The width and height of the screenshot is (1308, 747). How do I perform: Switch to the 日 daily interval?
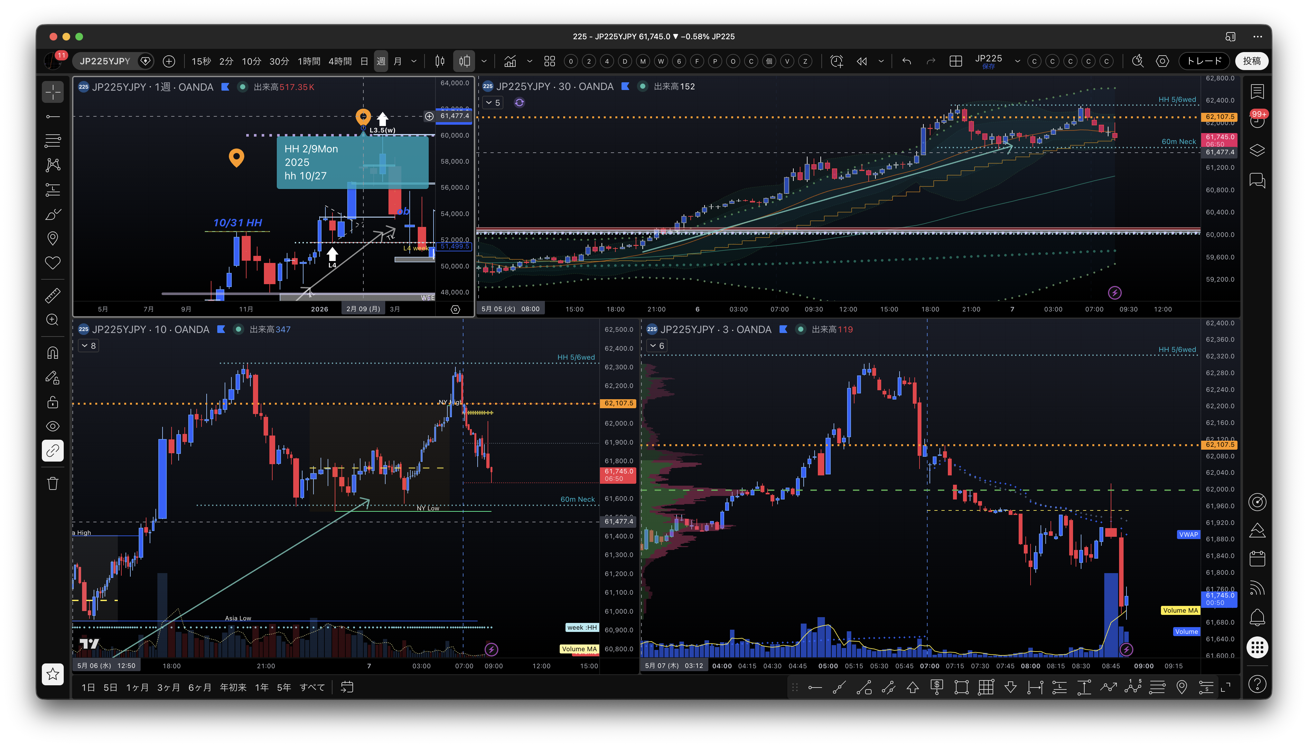click(364, 62)
